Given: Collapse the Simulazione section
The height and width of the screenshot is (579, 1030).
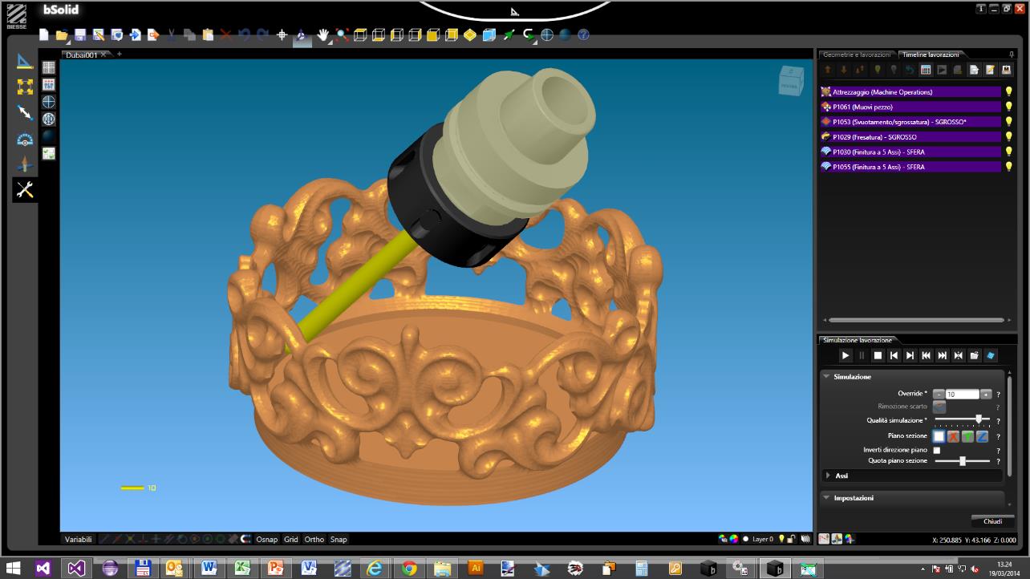Looking at the screenshot, I should point(826,376).
